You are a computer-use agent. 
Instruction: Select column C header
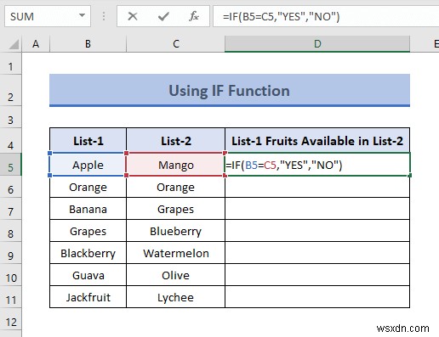(x=176, y=44)
